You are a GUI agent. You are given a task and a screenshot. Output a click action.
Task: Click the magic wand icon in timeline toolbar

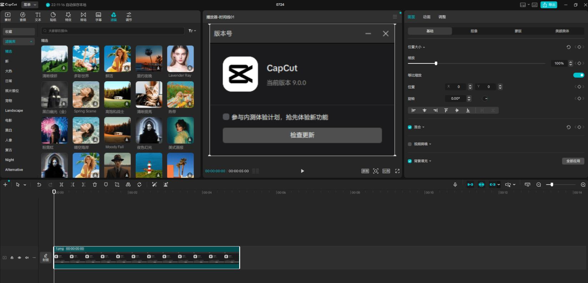click(x=154, y=185)
